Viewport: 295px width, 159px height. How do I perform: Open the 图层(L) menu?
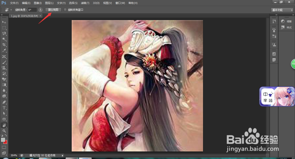(x=49, y=3)
